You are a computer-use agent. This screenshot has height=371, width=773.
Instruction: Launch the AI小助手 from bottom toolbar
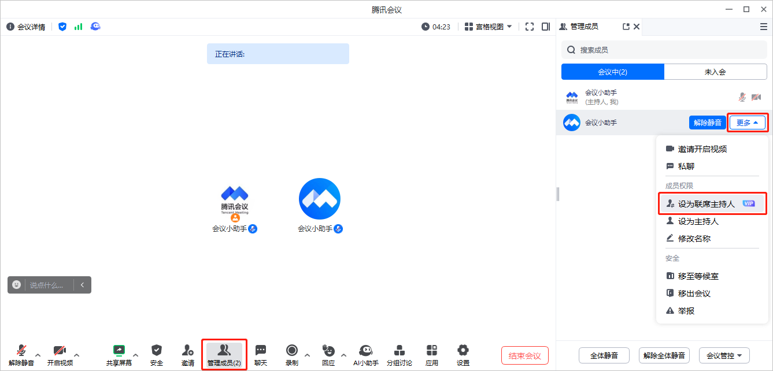click(366, 355)
